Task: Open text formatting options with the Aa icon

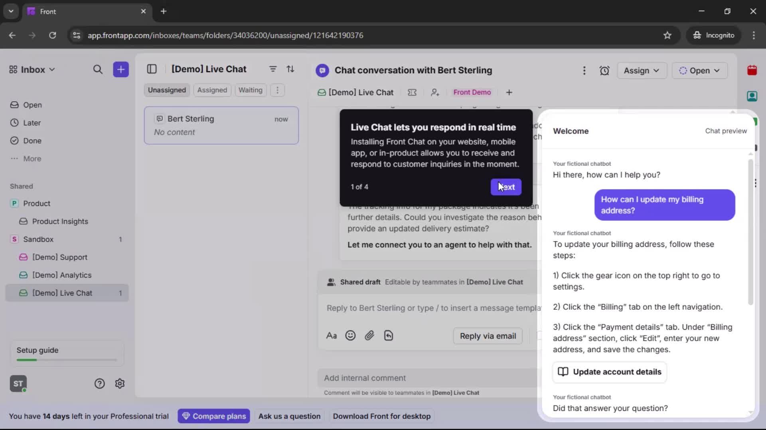Action: 331,336
